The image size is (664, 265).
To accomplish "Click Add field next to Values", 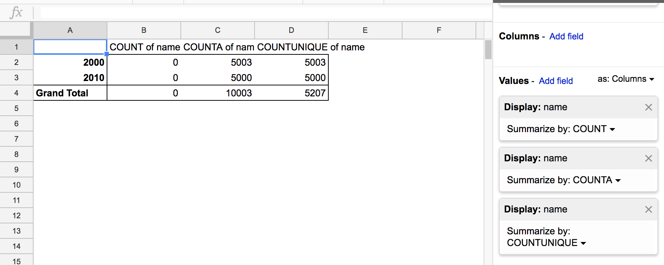I will [556, 81].
